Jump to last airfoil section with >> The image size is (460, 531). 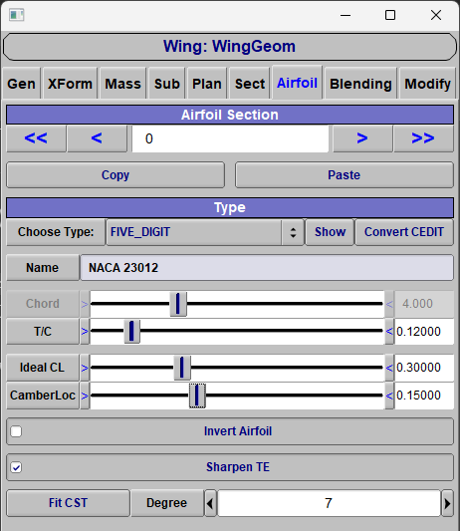tap(423, 138)
